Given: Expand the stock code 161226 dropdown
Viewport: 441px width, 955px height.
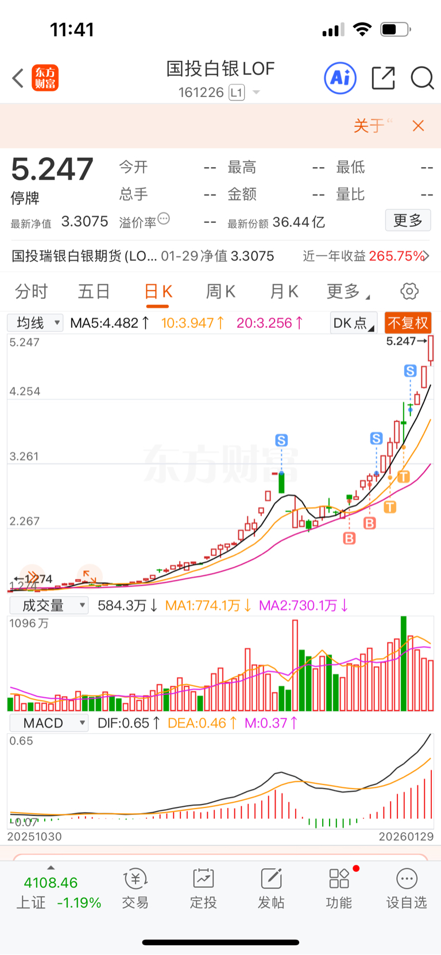Looking at the screenshot, I should (x=256, y=92).
